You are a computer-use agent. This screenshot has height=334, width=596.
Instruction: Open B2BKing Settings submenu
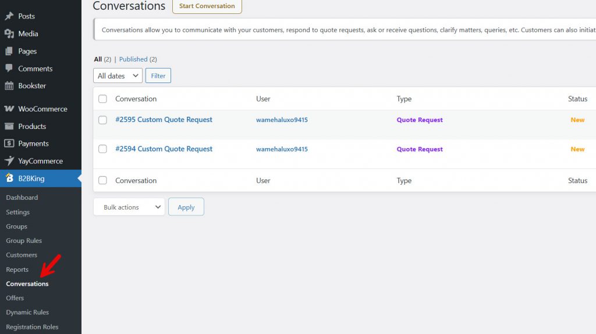[x=17, y=212]
